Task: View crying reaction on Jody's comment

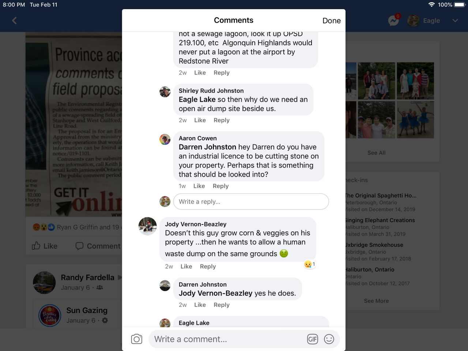Action: click(310, 264)
